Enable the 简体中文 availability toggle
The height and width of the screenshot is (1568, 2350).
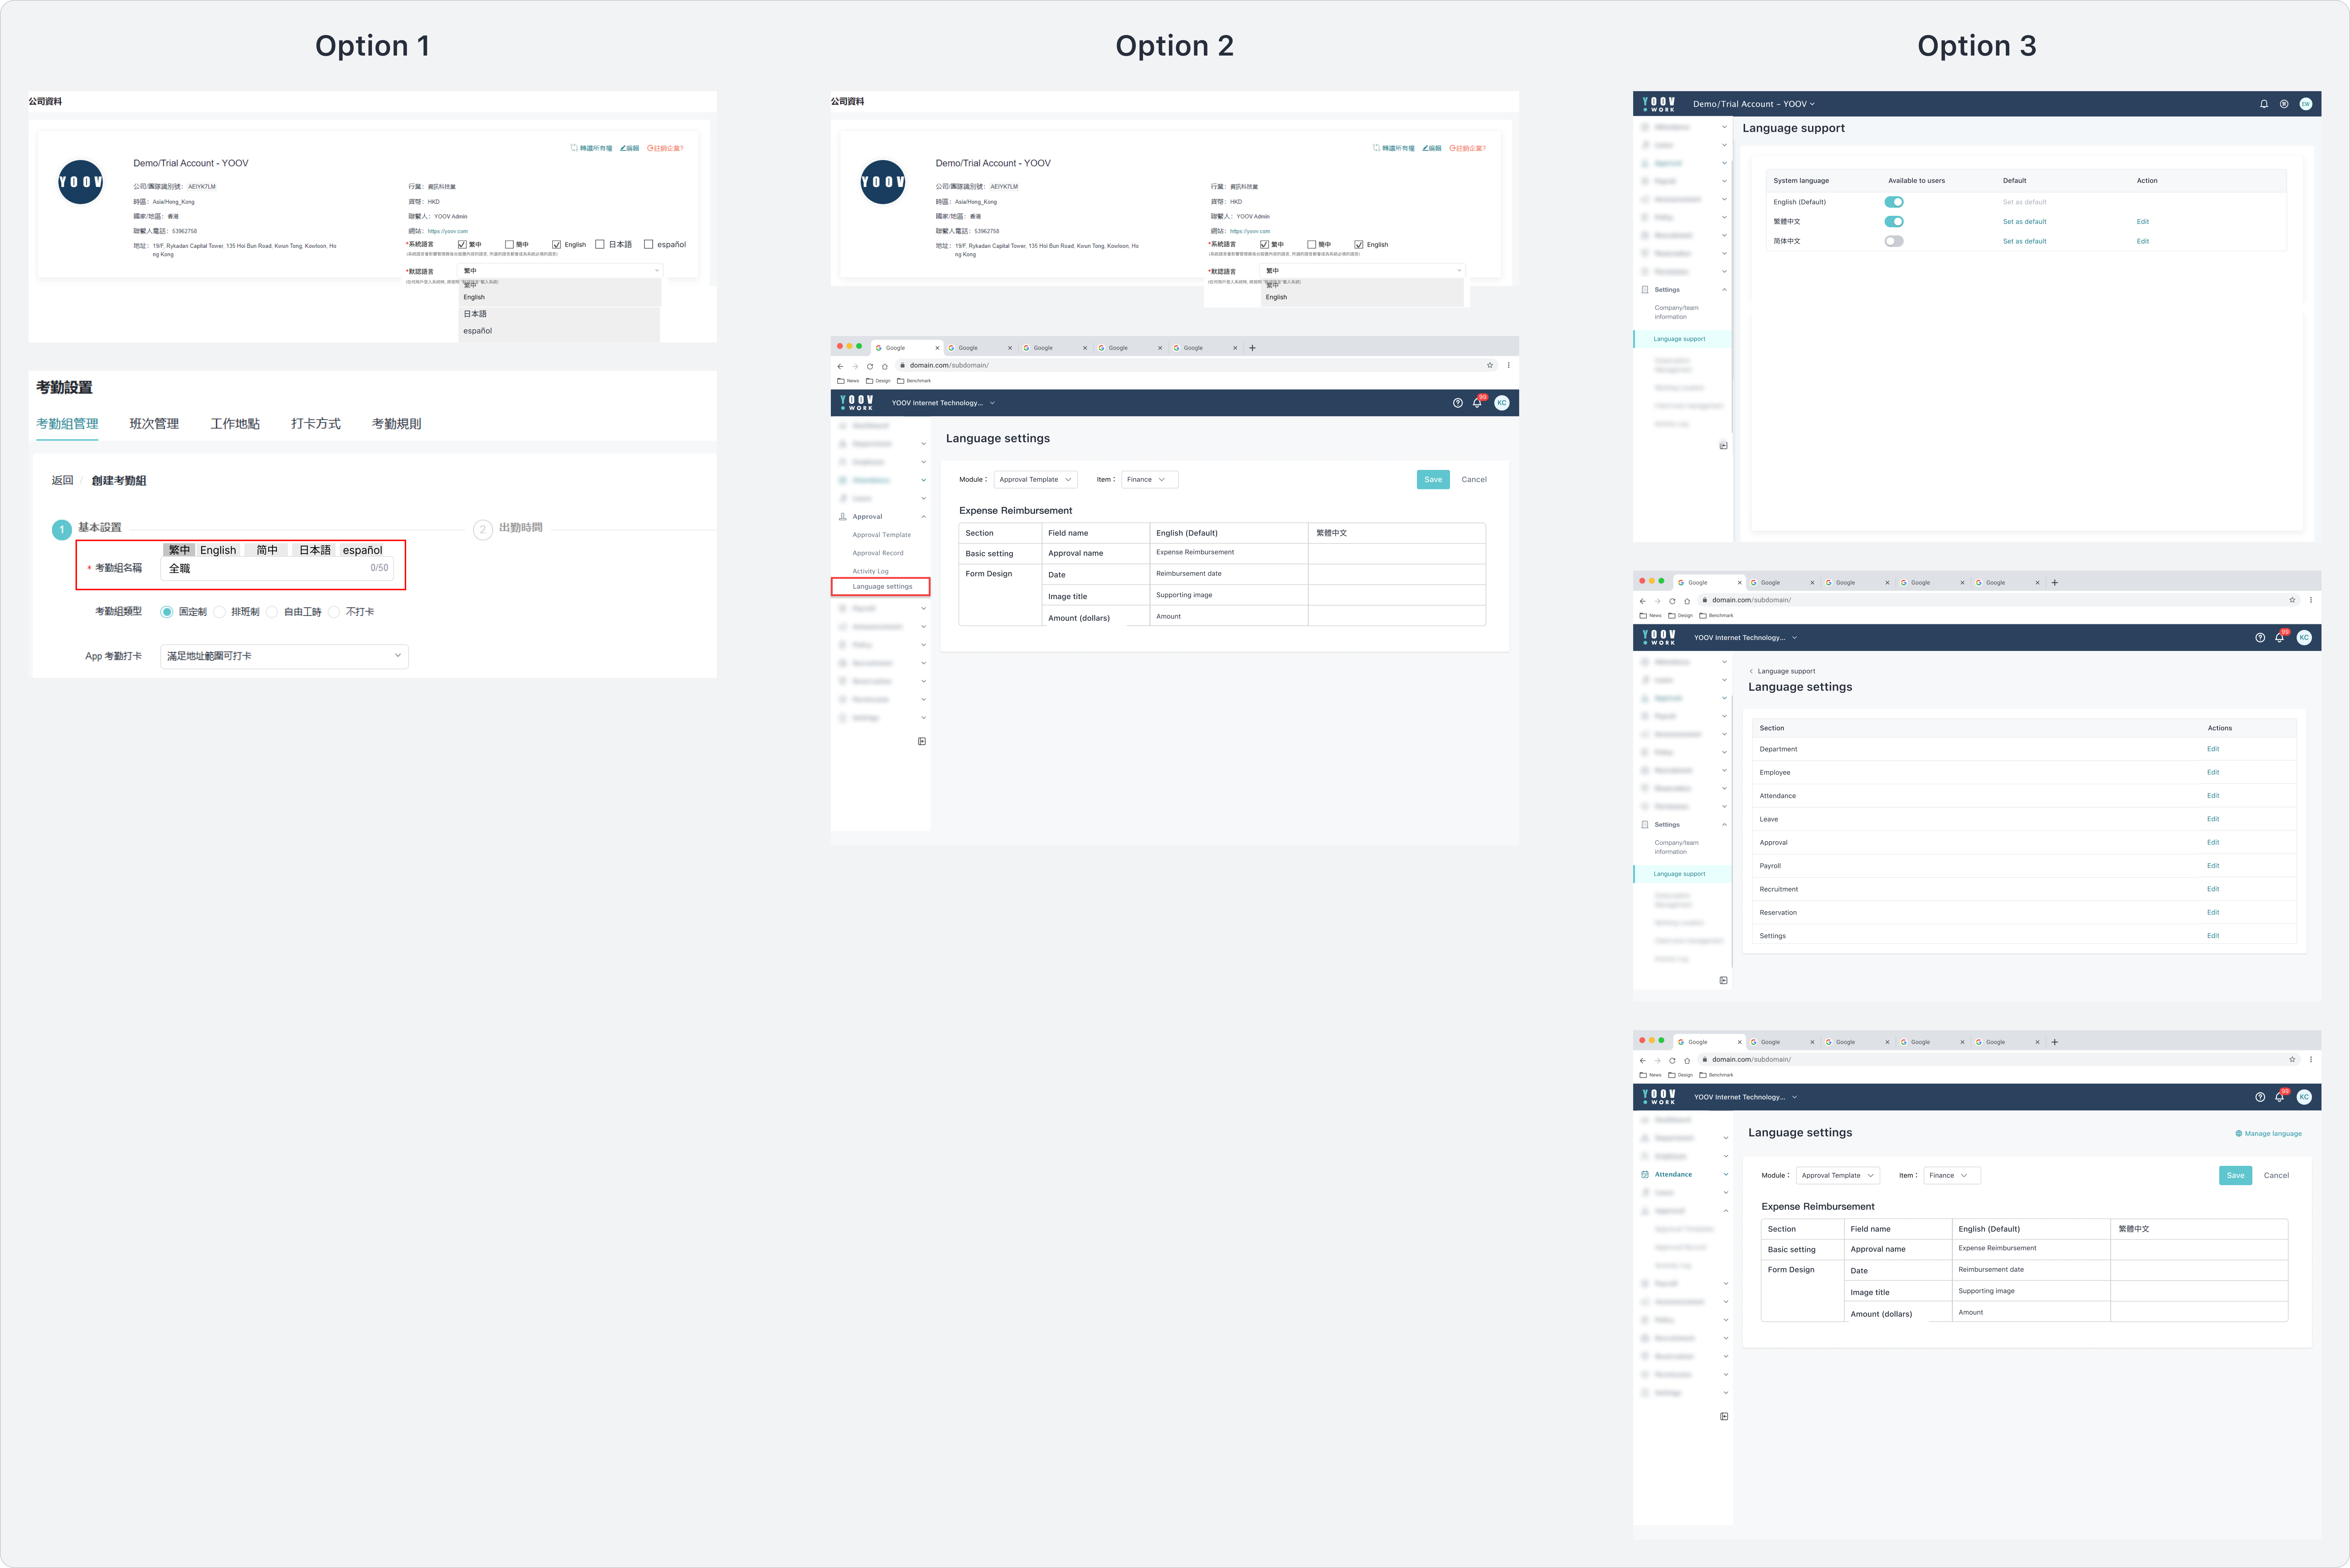[x=1894, y=241]
